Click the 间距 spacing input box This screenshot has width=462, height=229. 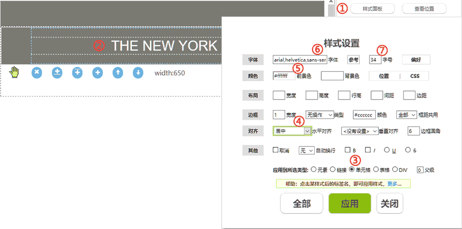(x=377, y=96)
